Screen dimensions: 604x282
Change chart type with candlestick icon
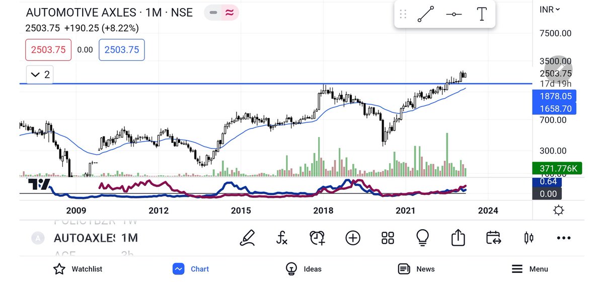coord(528,238)
